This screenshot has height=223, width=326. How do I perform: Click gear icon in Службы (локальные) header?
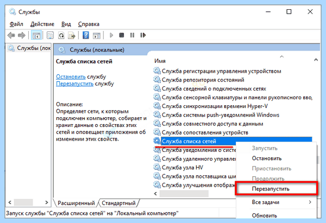coord(61,50)
